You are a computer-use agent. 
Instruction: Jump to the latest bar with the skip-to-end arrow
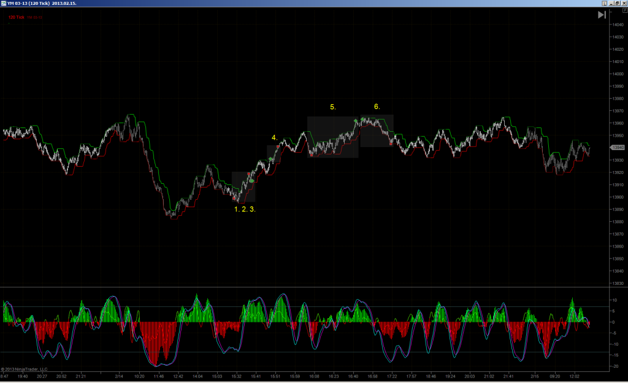[x=602, y=15]
